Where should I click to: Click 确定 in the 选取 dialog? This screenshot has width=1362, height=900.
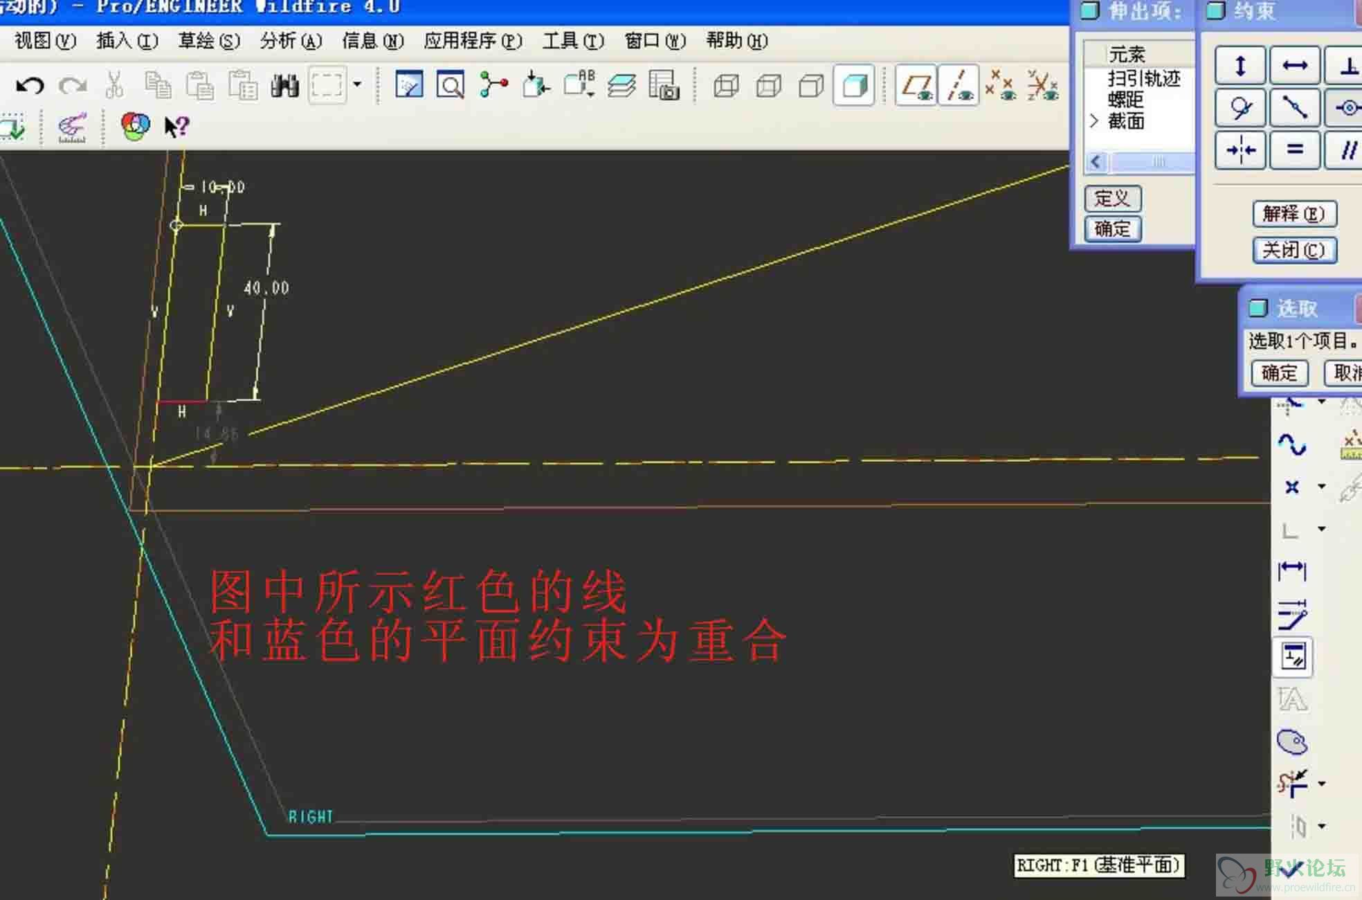click(x=1280, y=373)
